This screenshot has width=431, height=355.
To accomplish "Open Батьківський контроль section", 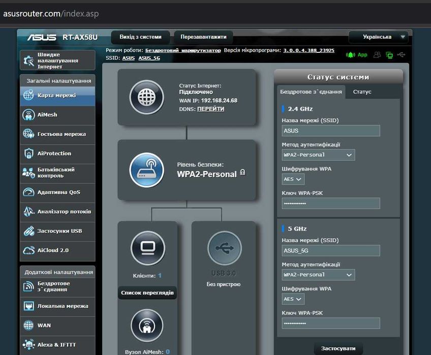I will point(57,173).
